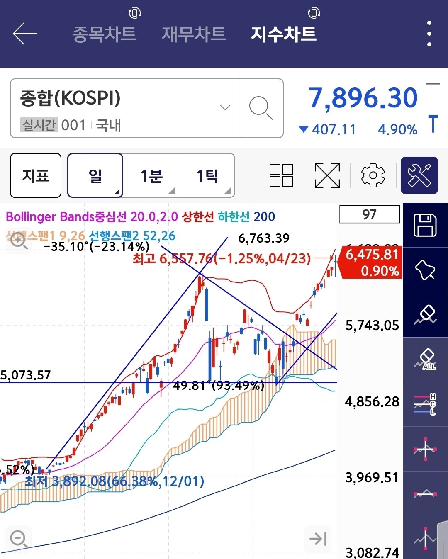Screen dimensions: 448x559
Task: Tap the magnifier search icon
Action: click(x=261, y=108)
